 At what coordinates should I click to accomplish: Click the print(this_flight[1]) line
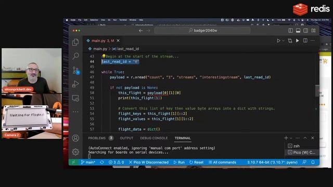pyautogui.click(x=140, y=98)
